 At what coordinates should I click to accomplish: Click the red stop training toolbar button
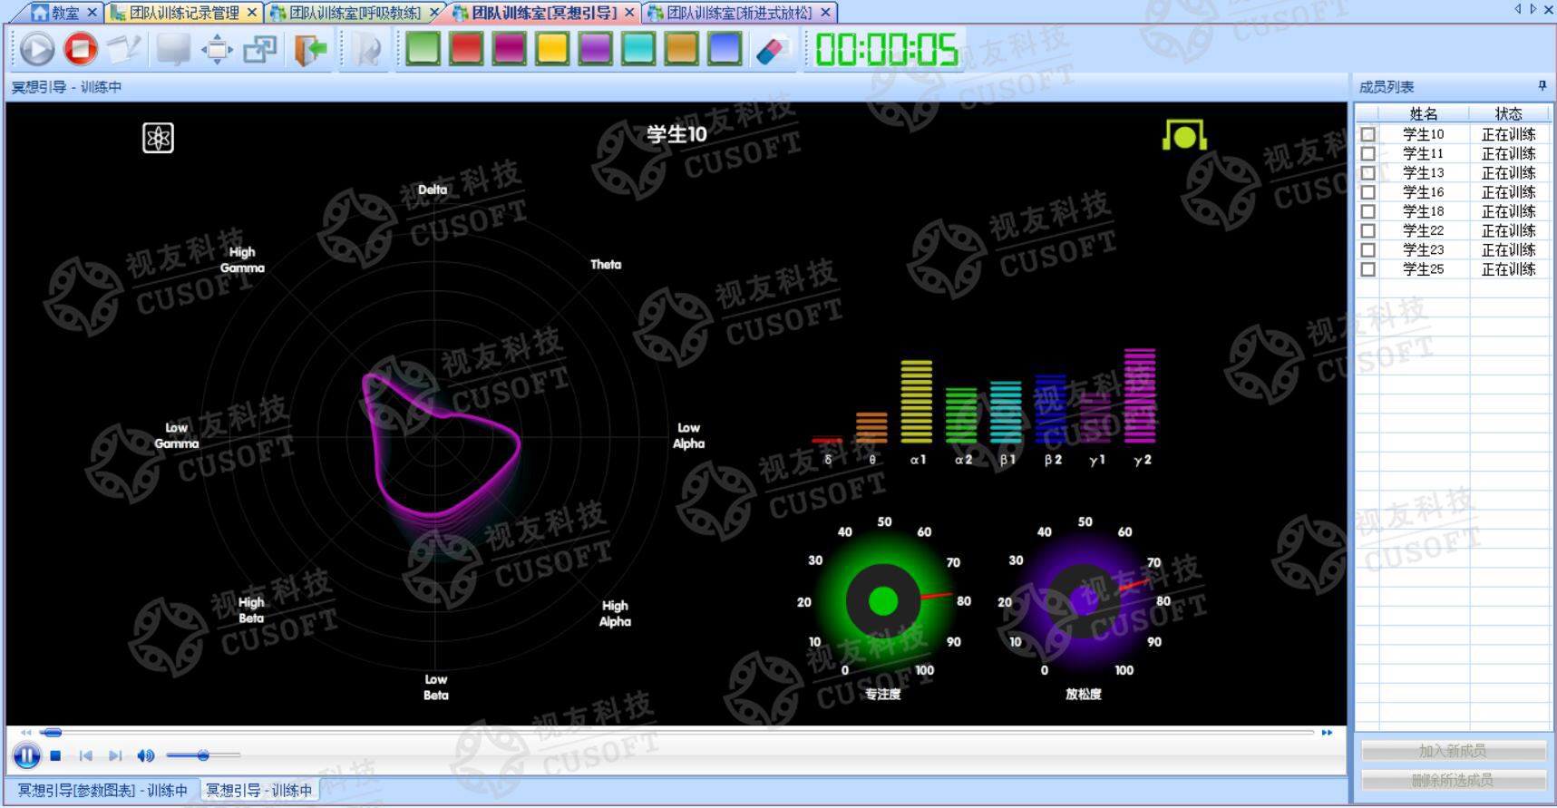pyautogui.click(x=81, y=48)
